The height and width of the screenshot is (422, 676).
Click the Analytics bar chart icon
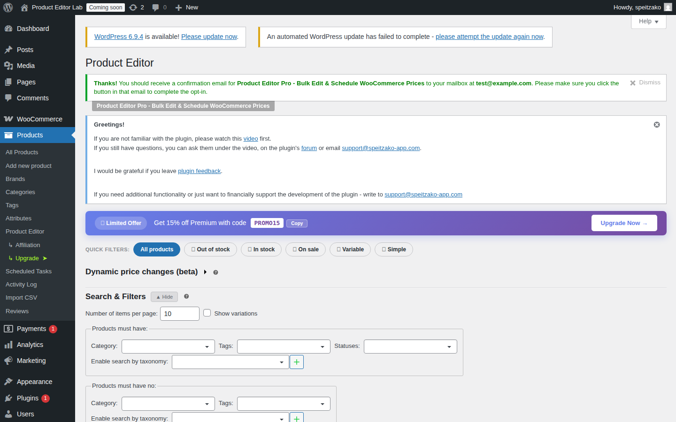(x=8, y=345)
